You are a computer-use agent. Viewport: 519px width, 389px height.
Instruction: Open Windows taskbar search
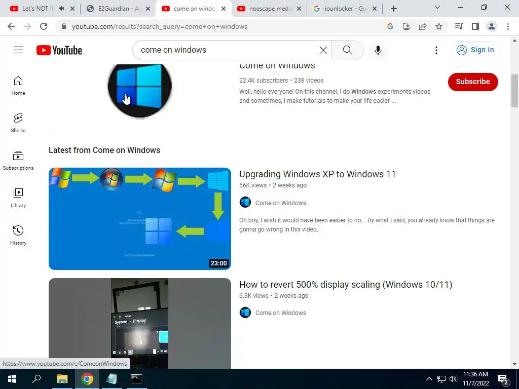(x=36, y=379)
